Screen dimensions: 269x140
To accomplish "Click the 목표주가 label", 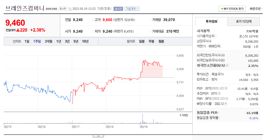I will point(218,74).
